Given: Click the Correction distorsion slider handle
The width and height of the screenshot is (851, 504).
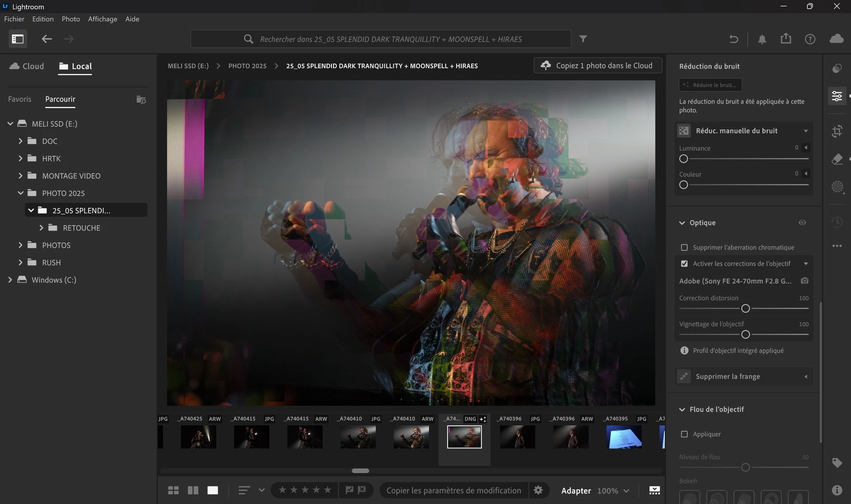Looking at the screenshot, I should coord(745,308).
